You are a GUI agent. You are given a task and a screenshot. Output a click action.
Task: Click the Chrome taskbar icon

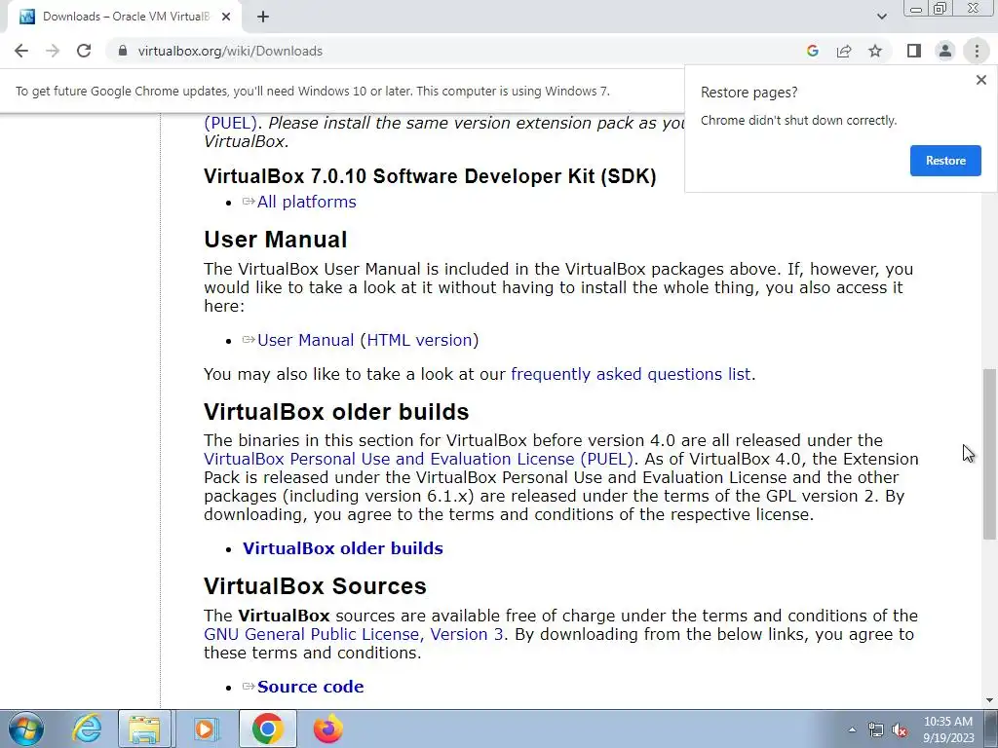pyautogui.click(x=267, y=729)
